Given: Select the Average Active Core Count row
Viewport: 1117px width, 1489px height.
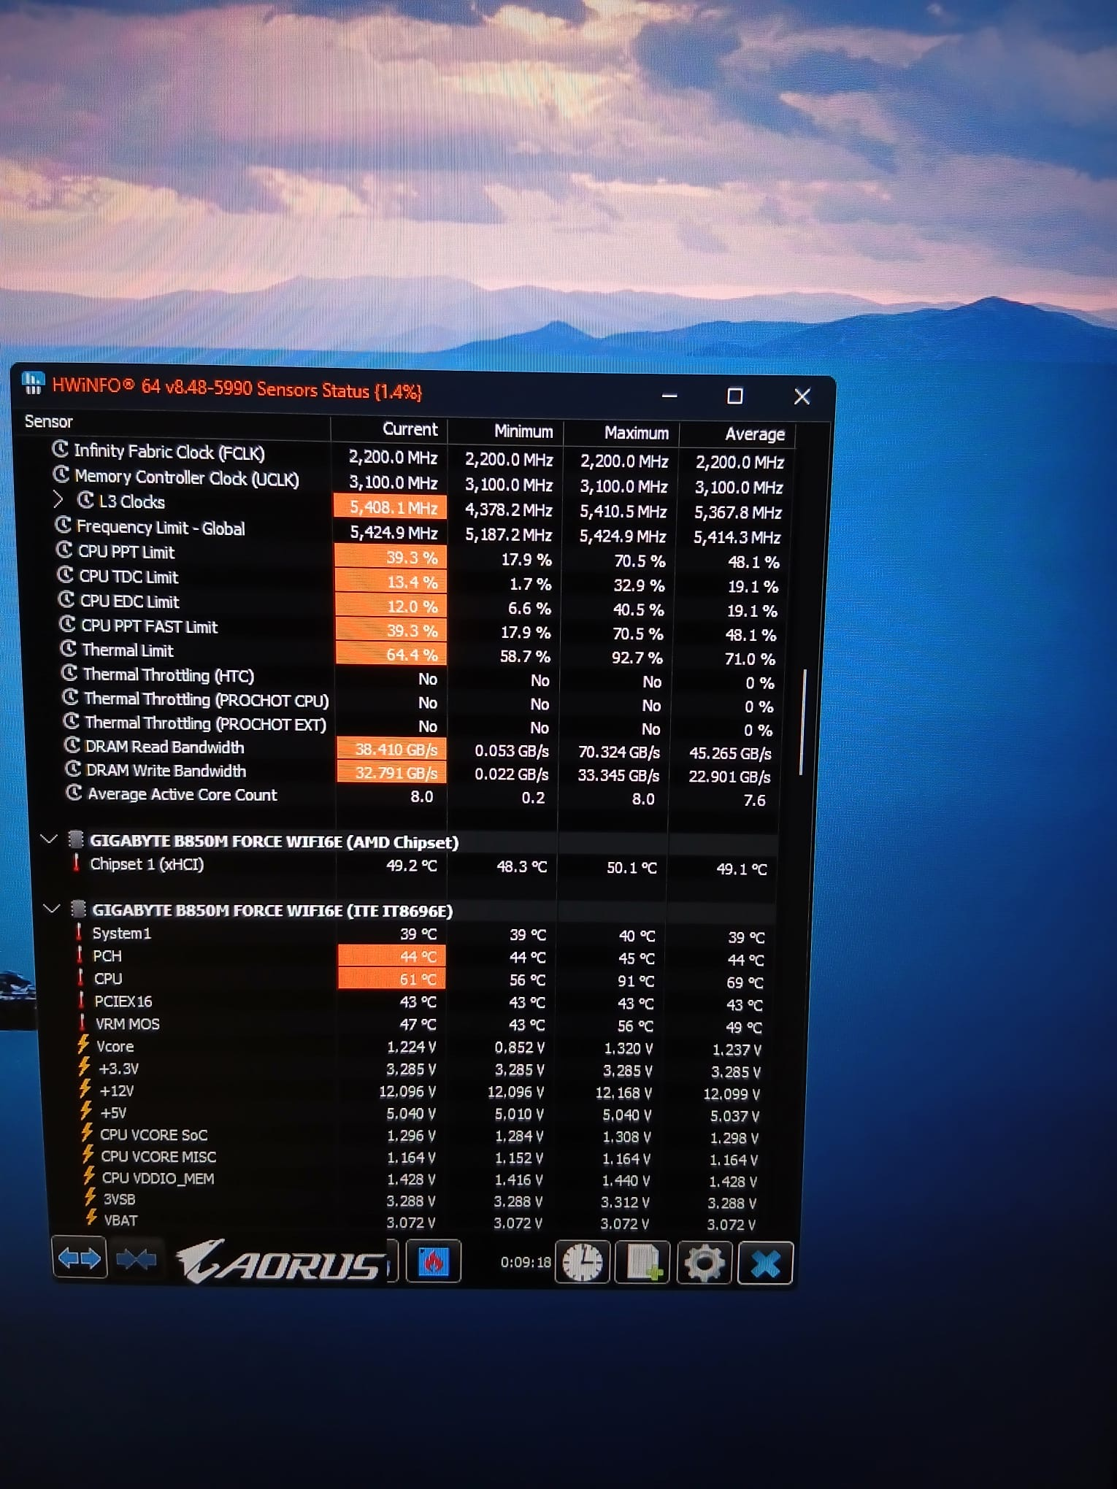Looking at the screenshot, I should 418,796.
